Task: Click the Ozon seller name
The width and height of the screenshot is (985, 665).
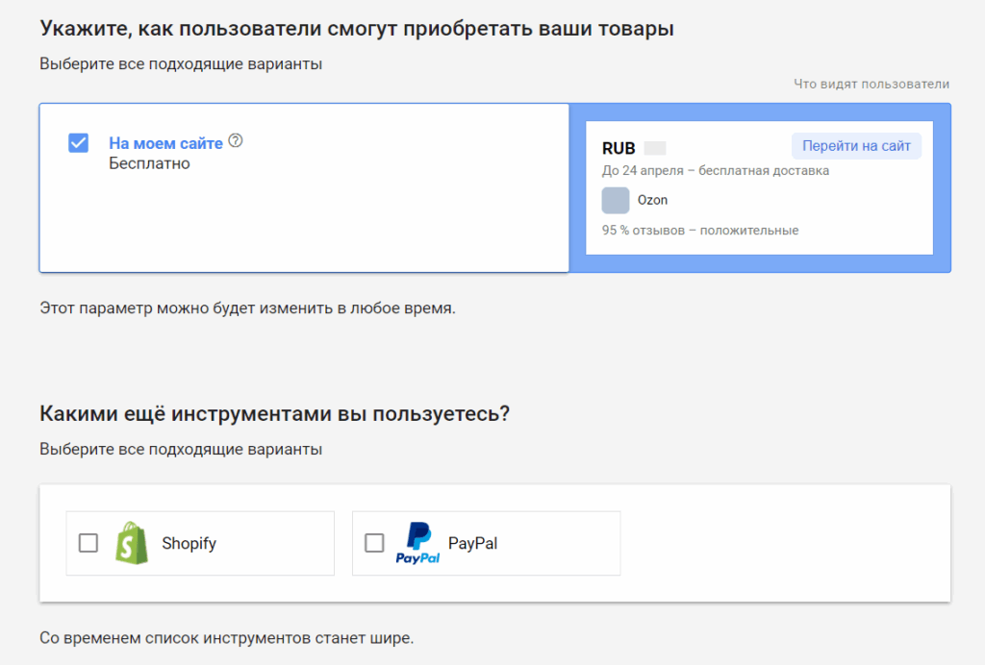Action: 652,200
